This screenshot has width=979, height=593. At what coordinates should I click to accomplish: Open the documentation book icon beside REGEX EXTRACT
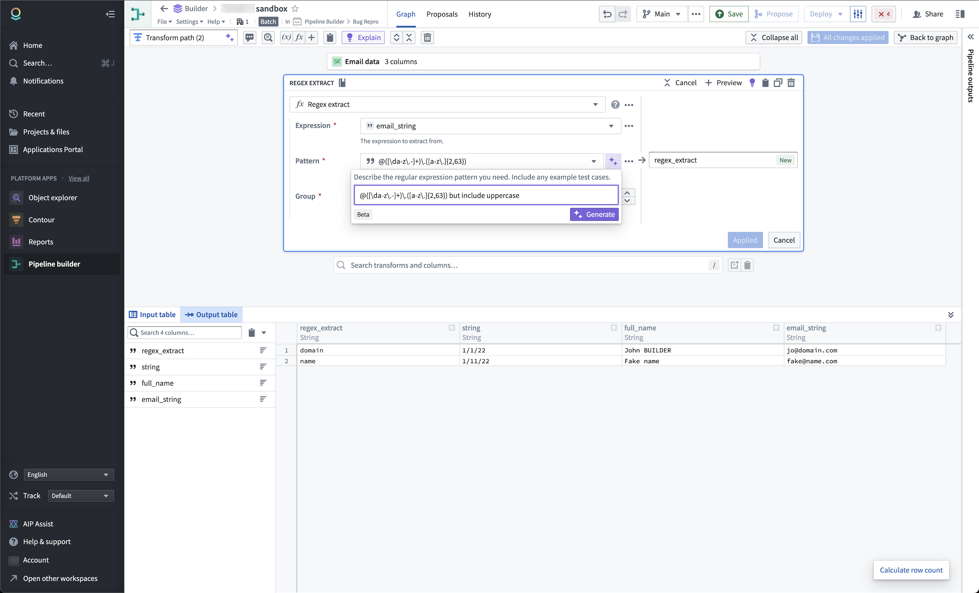[x=342, y=83]
